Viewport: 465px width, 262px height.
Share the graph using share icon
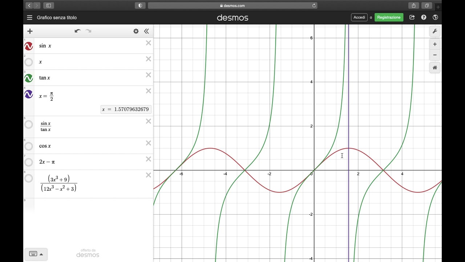(x=412, y=17)
